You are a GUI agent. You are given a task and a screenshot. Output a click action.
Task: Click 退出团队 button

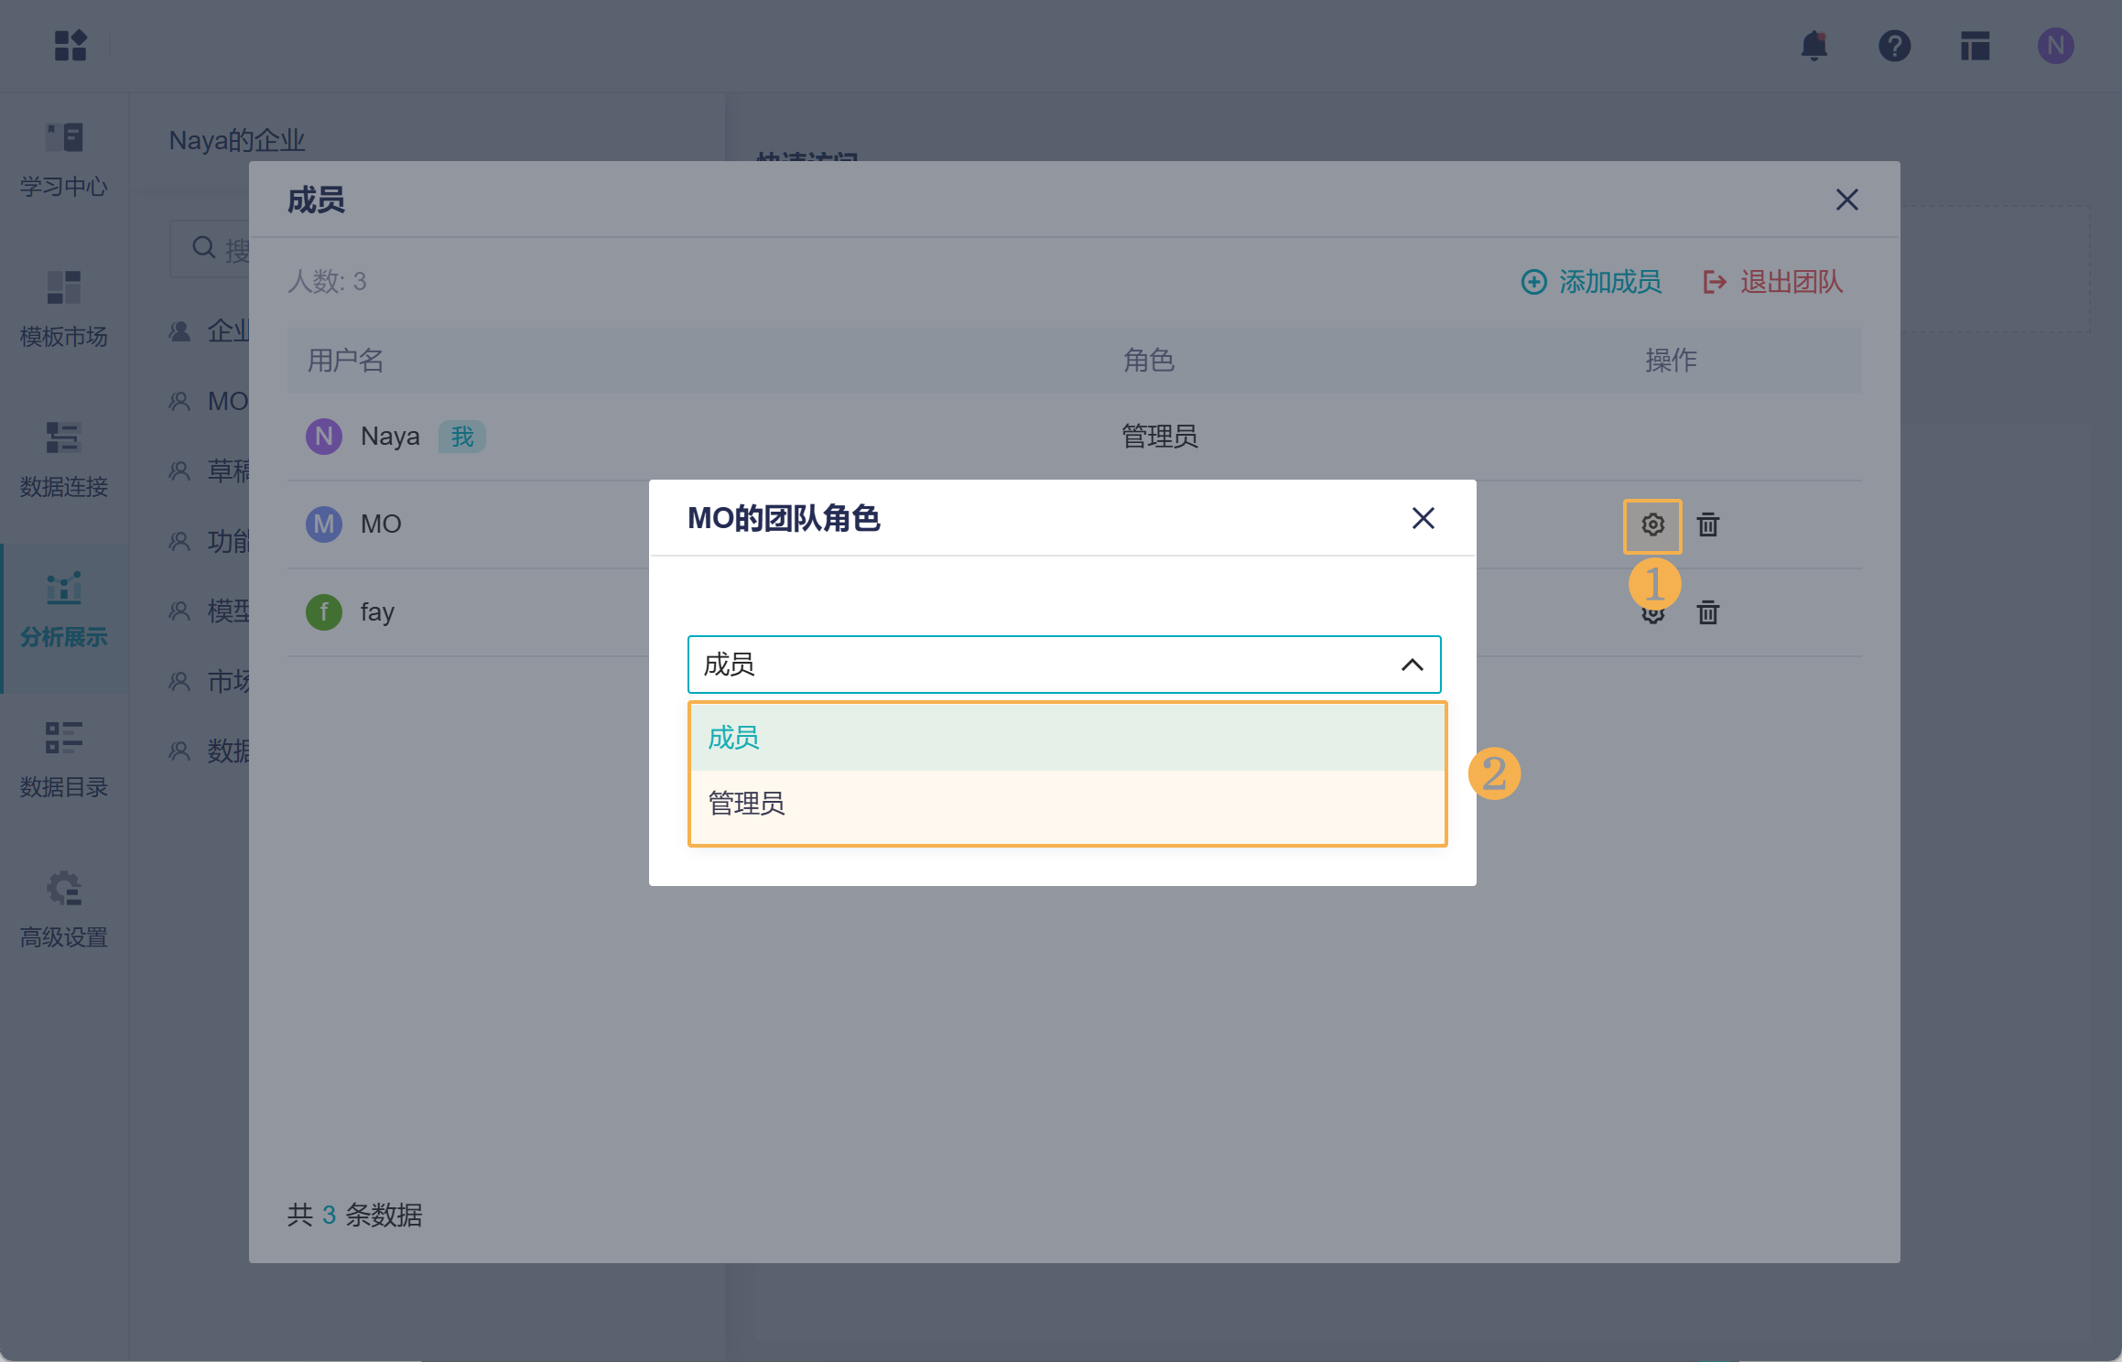point(1773,282)
